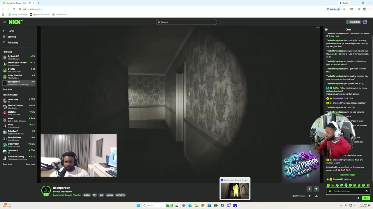Screen dimensions: 373x209
Task: Expand Show More under Recommended
Action: click(7, 164)
